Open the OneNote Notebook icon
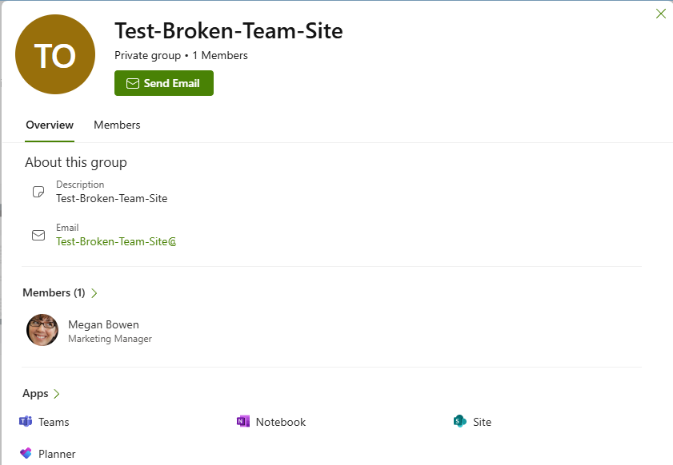 pos(243,422)
